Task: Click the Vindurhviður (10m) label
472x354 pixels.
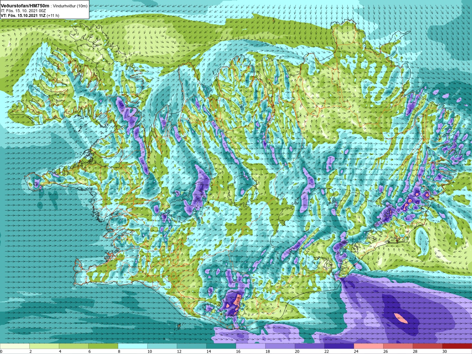Action: (x=70, y=6)
